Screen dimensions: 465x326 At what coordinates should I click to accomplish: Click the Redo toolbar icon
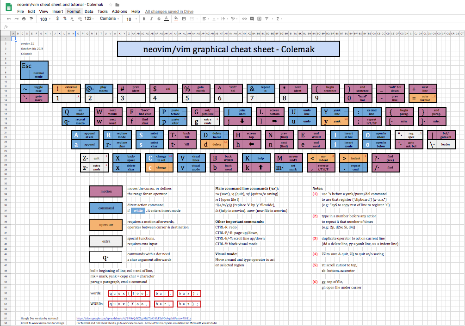pos(16,19)
